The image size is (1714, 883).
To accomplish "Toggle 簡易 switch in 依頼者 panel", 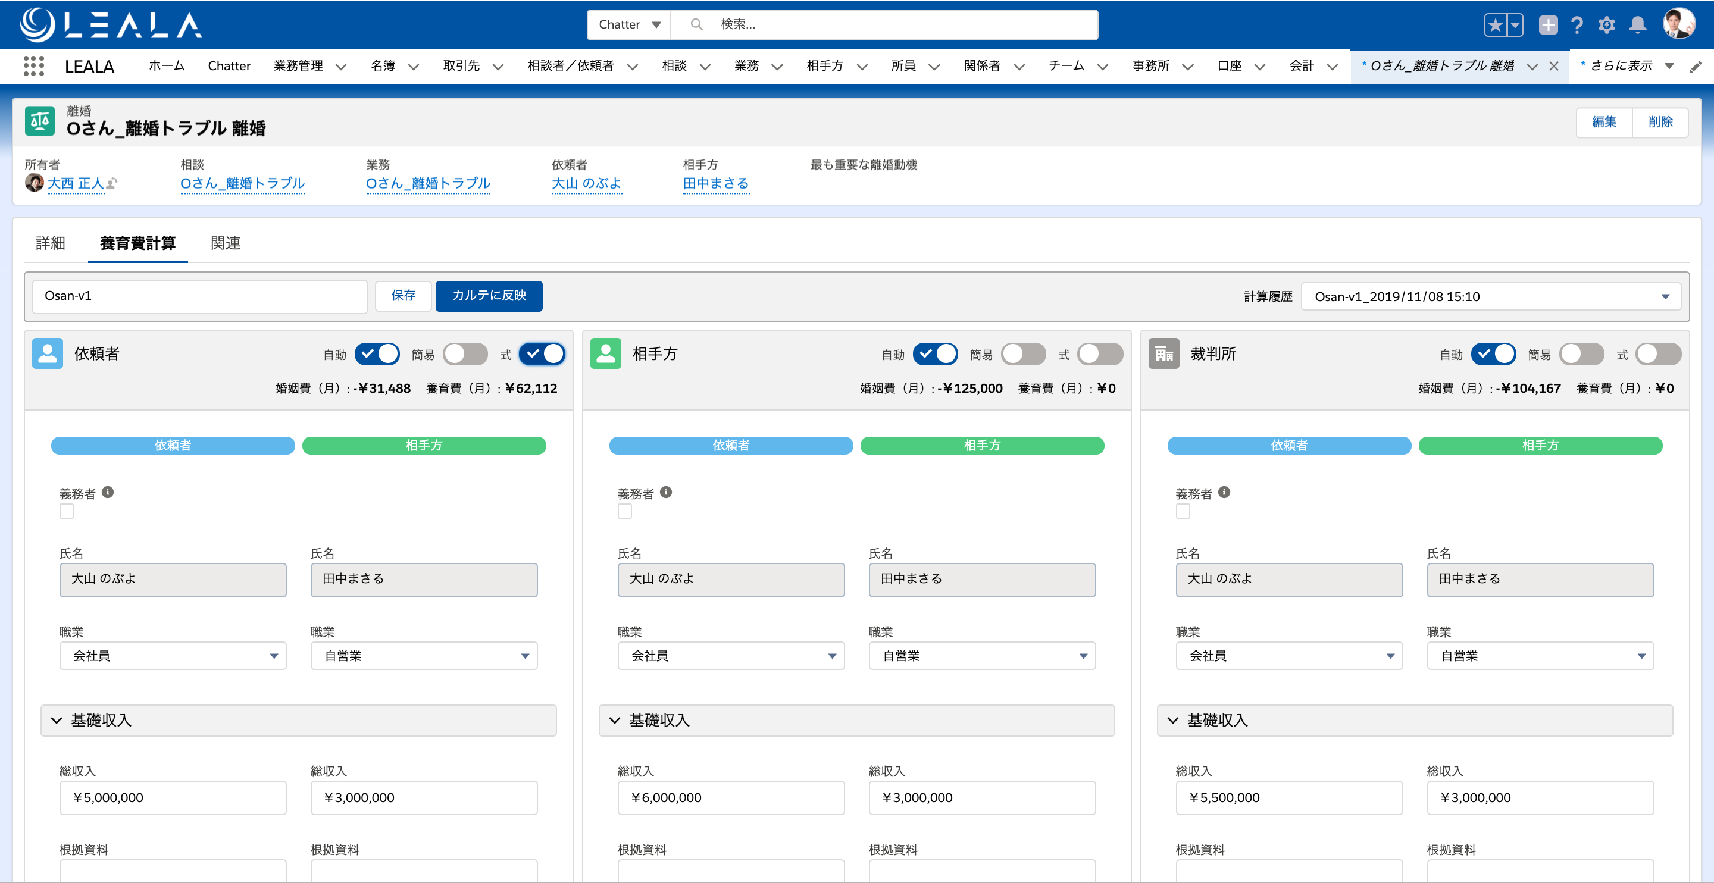I will coord(465,354).
